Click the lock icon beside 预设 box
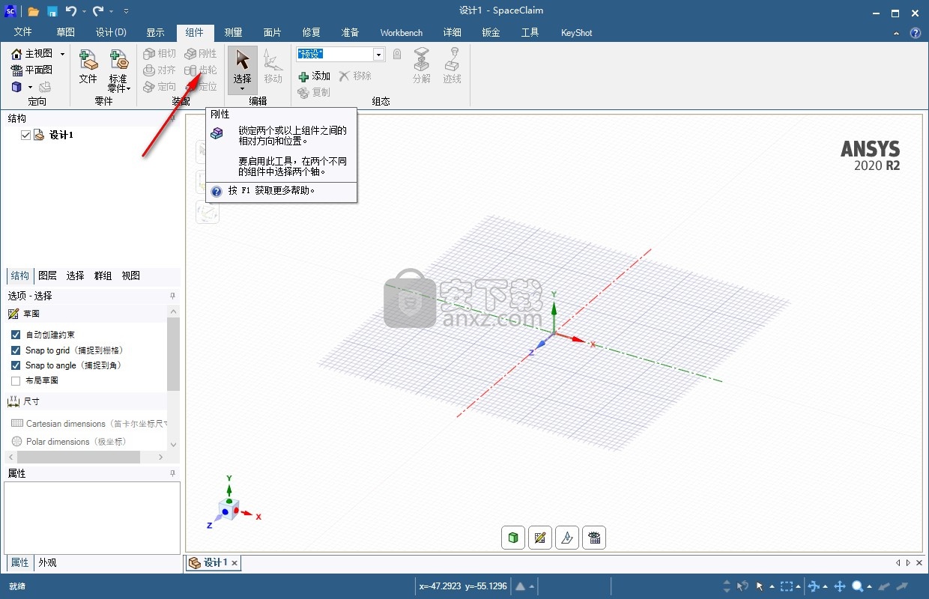 click(x=397, y=54)
